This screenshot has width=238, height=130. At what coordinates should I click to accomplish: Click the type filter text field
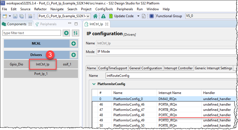[31, 33]
